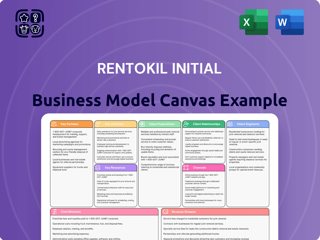
Task: Click the Key Resources database icon
Action: 98,168
